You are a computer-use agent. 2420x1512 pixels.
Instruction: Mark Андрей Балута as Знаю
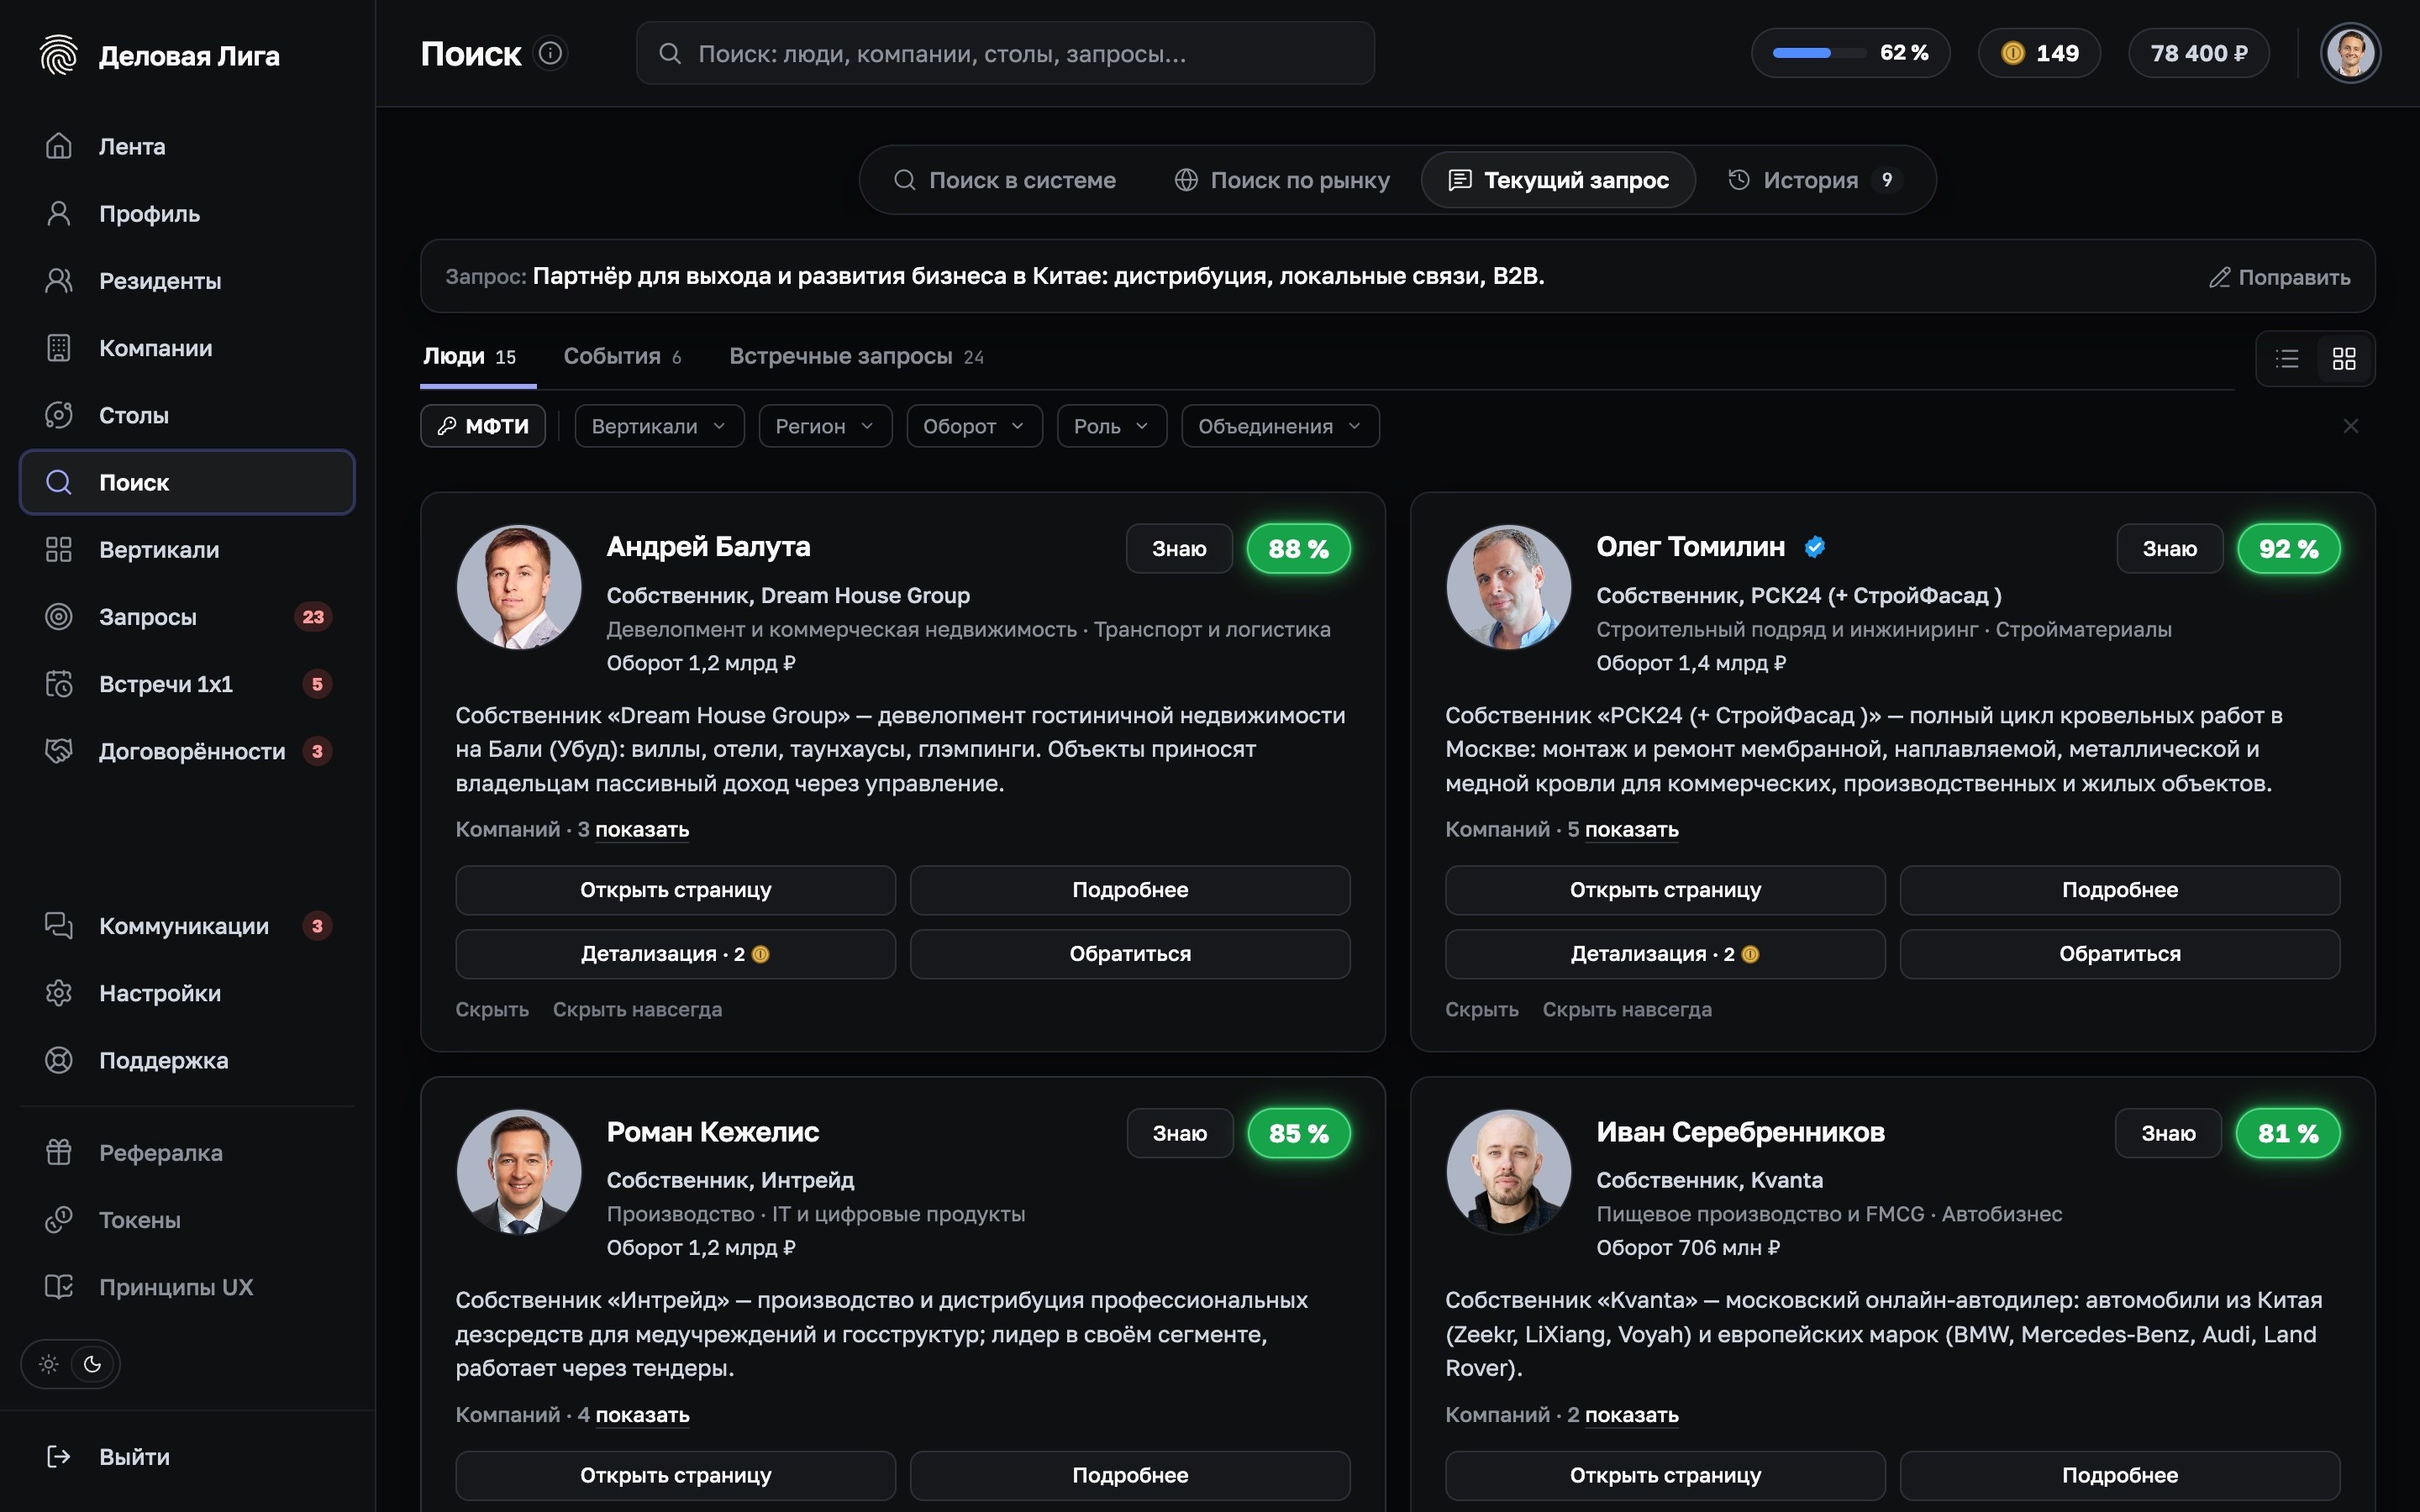pos(1179,549)
